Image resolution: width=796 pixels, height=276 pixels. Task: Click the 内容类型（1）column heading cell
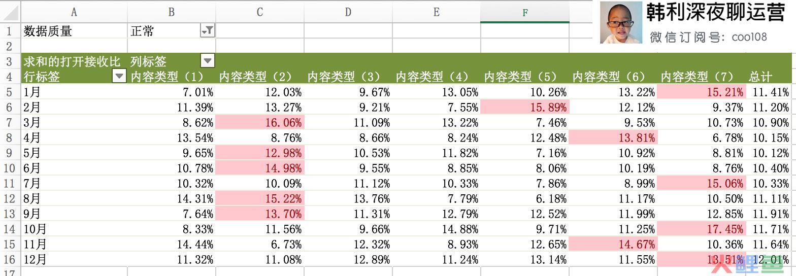pos(168,77)
